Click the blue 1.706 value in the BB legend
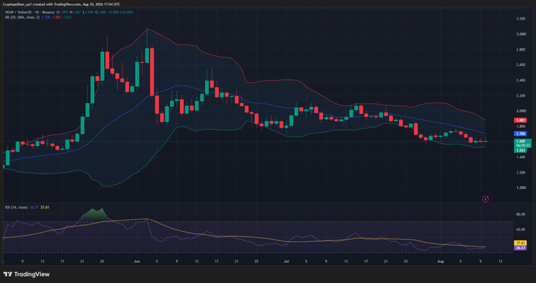Screen dimensions: 536x283 click(46, 17)
